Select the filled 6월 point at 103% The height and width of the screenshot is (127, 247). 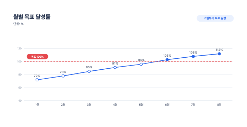tap(167, 60)
